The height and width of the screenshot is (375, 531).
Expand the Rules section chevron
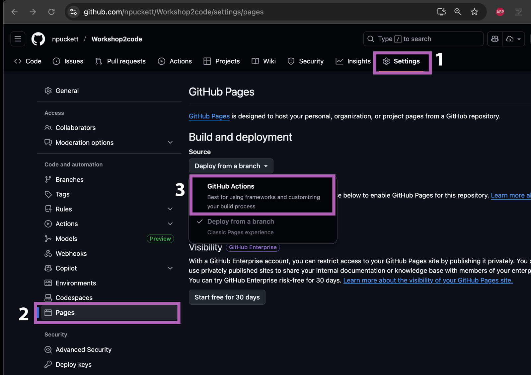click(x=170, y=209)
